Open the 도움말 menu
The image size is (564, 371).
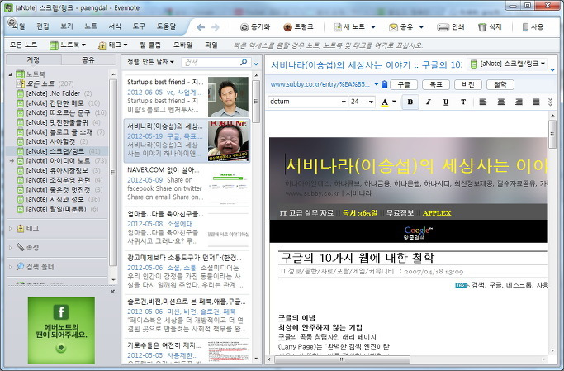(x=166, y=26)
